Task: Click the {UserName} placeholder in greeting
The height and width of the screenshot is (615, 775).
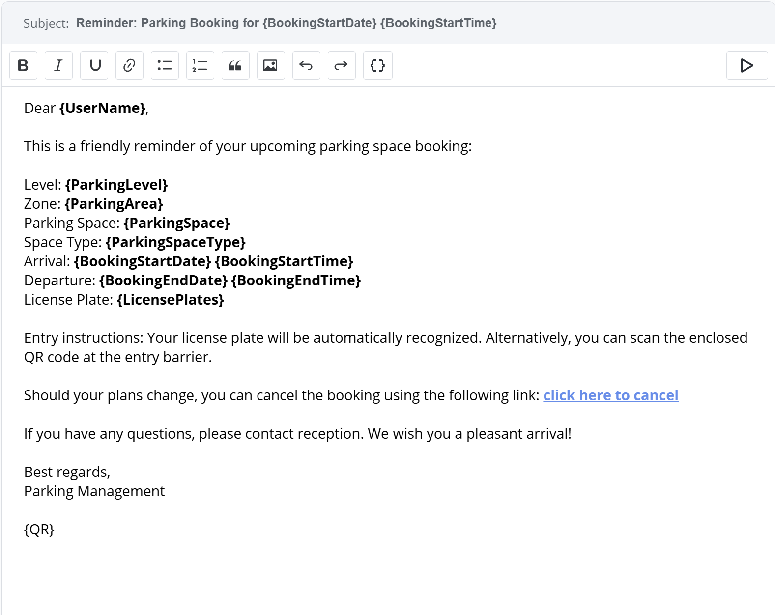Action: tap(103, 108)
